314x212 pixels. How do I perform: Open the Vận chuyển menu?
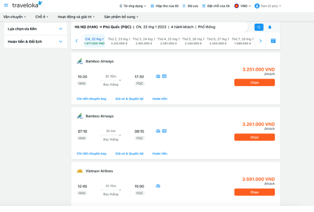pyautogui.click(x=15, y=17)
